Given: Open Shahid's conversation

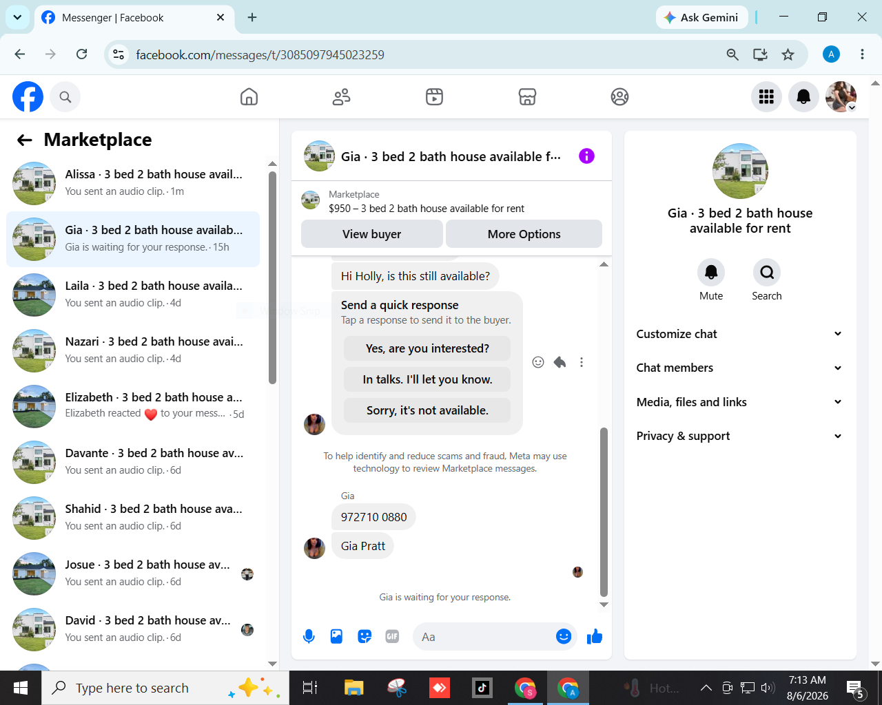Looking at the screenshot, I should pyautogui.click(x=133, y=518).
